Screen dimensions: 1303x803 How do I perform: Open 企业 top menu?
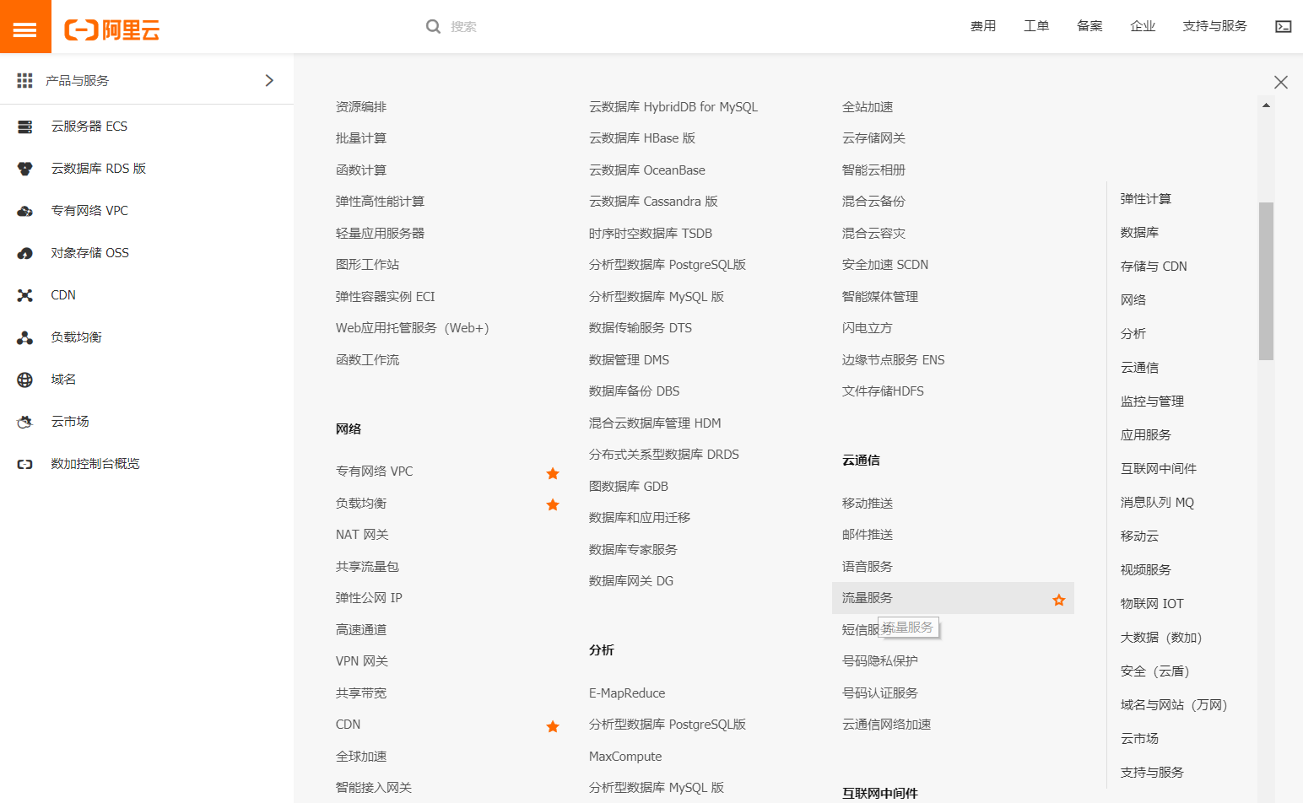click(1143, 26)
